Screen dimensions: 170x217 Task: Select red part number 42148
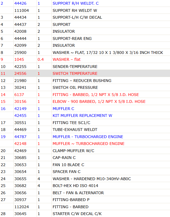(20, 144)
